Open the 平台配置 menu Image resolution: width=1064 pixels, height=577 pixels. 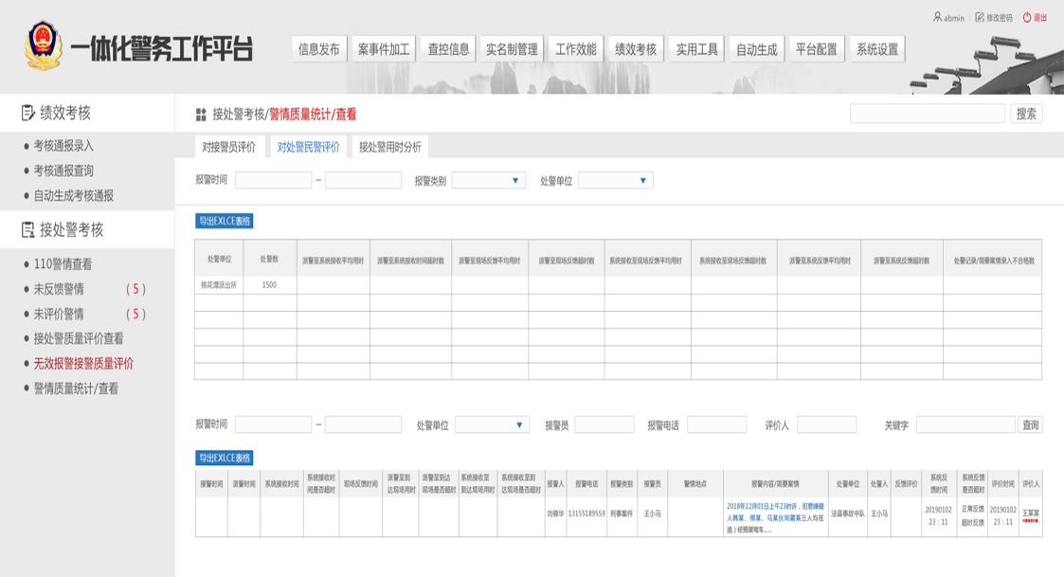pyautogui.click(x=817, y=49)
